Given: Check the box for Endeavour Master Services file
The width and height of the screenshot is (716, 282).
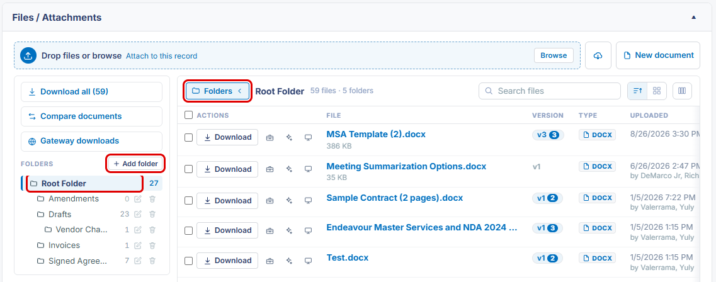Looking at the screenshot, I should pyautogui.click(x=188, y=230).
